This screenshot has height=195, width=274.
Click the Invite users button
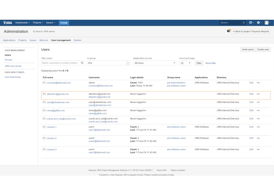coord(248,49)
